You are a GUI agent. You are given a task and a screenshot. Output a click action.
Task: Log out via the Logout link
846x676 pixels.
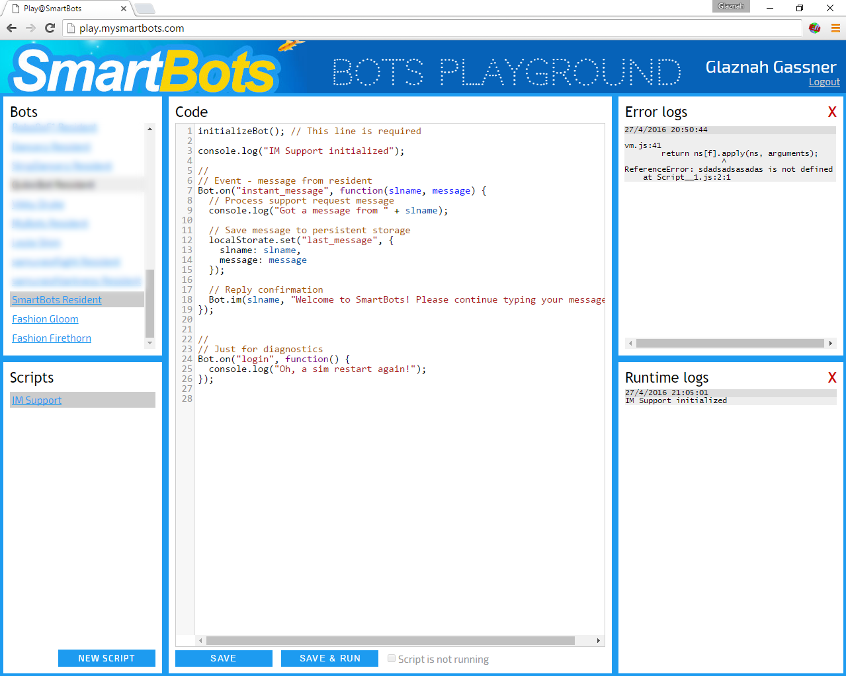(x=824, y=82)
